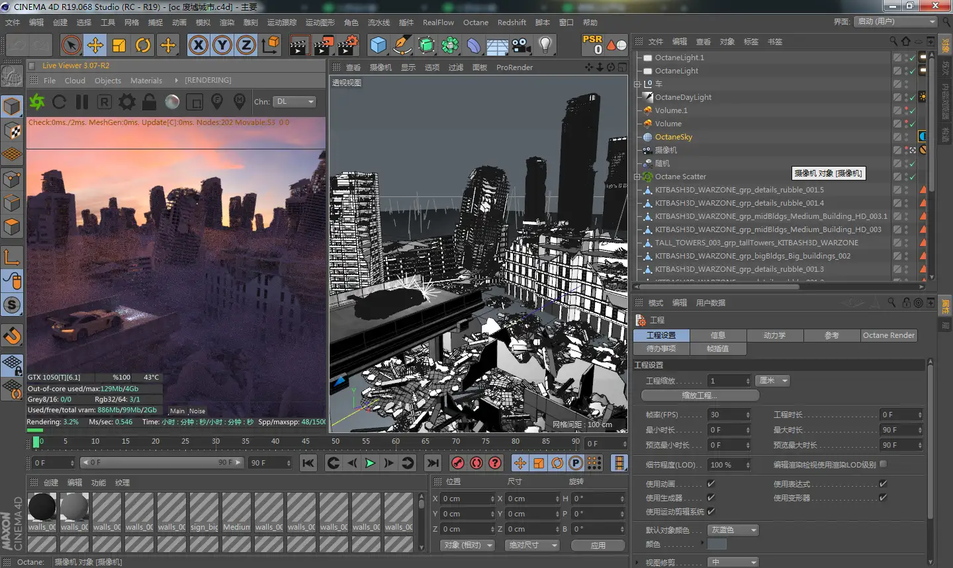953x568 pixels.
Task: Open 绝对尺寸 size dropdown
Action: (532, 546)
